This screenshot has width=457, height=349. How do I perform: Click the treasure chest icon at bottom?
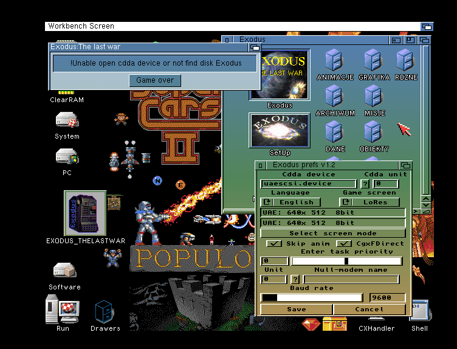tap(335, 323)
